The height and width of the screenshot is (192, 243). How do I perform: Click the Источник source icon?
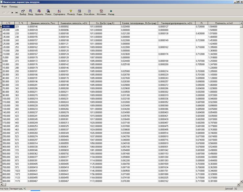coord(101,12)
